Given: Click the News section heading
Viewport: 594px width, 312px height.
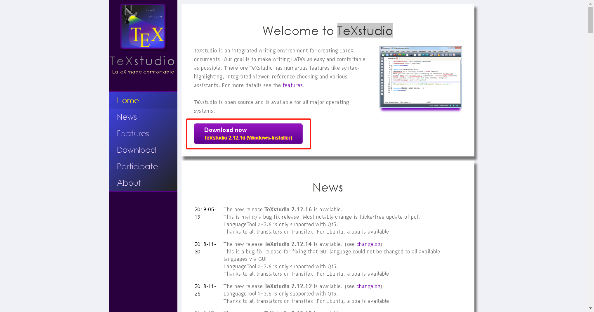Looking at the screenshot, I should (328, 187).
